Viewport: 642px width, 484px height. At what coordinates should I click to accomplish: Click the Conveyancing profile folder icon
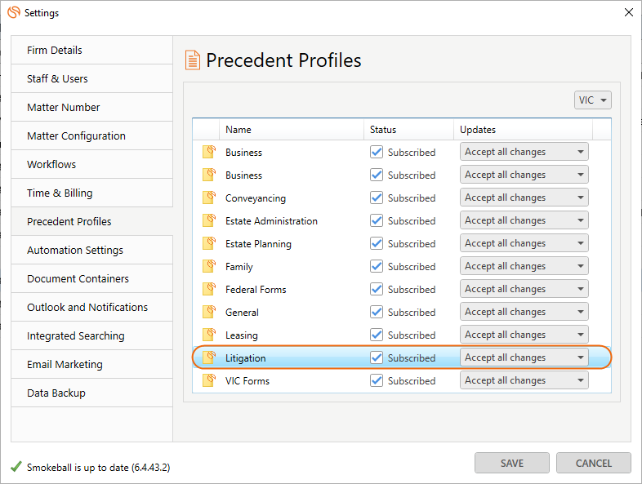(209, 198)
